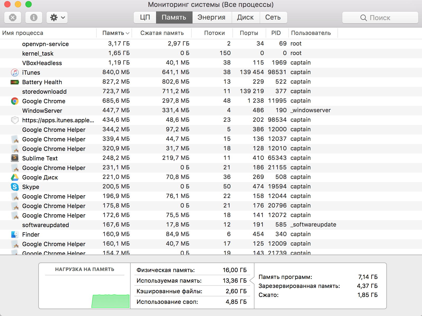Select the WindowServer process

[211, 110]
